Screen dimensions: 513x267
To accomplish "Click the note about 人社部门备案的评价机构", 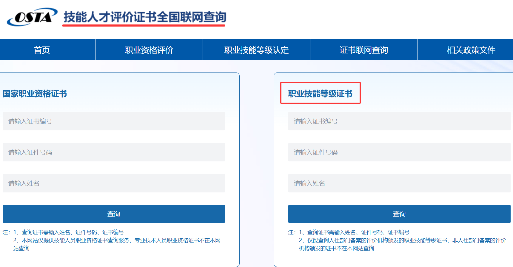I will [402, 240].
